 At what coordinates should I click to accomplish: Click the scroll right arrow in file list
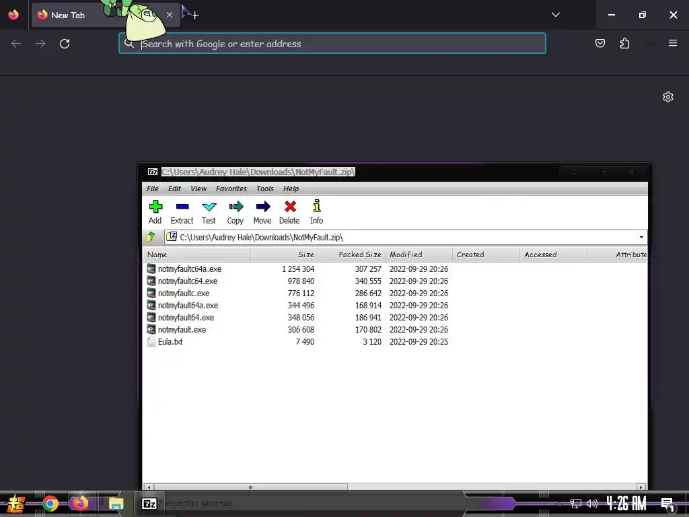click(641, 487)
